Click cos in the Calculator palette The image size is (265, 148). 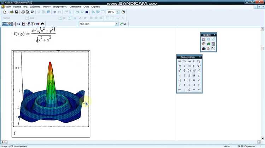[x=184, y=62]
